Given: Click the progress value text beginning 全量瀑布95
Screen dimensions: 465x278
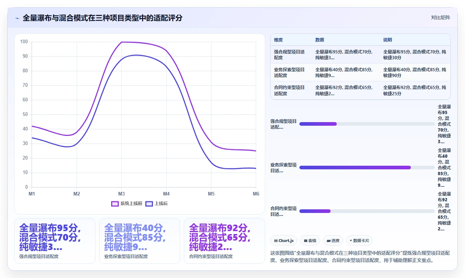Looking at the screenshot, I should tap(444, 124).
